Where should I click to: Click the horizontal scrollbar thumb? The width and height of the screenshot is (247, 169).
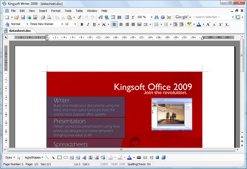121,150
